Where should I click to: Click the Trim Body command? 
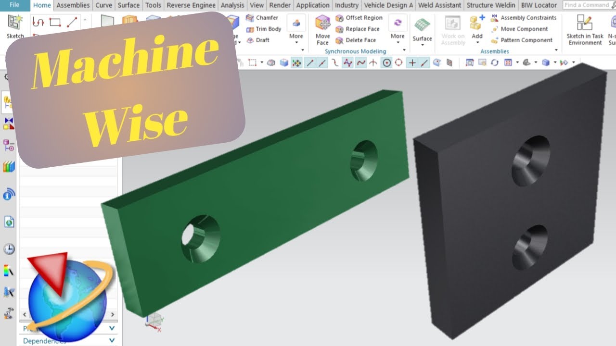click(263, 29)
